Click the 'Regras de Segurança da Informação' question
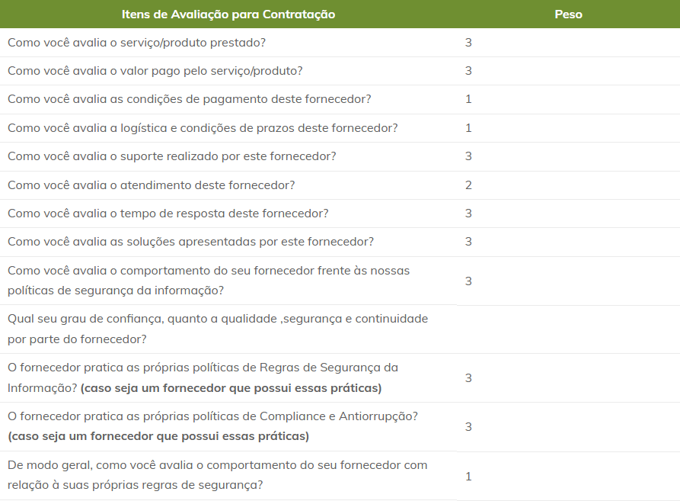This screenshot has height=501, width=680. [203, 377]
